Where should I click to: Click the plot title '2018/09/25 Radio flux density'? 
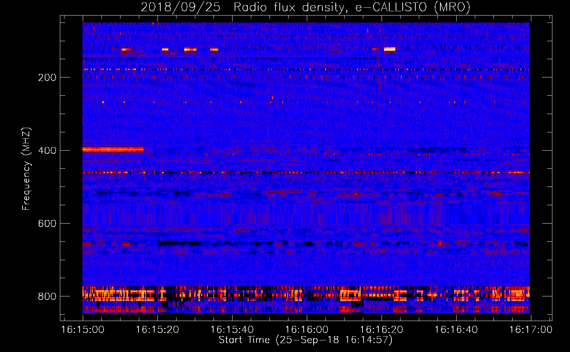click(242, 7)
